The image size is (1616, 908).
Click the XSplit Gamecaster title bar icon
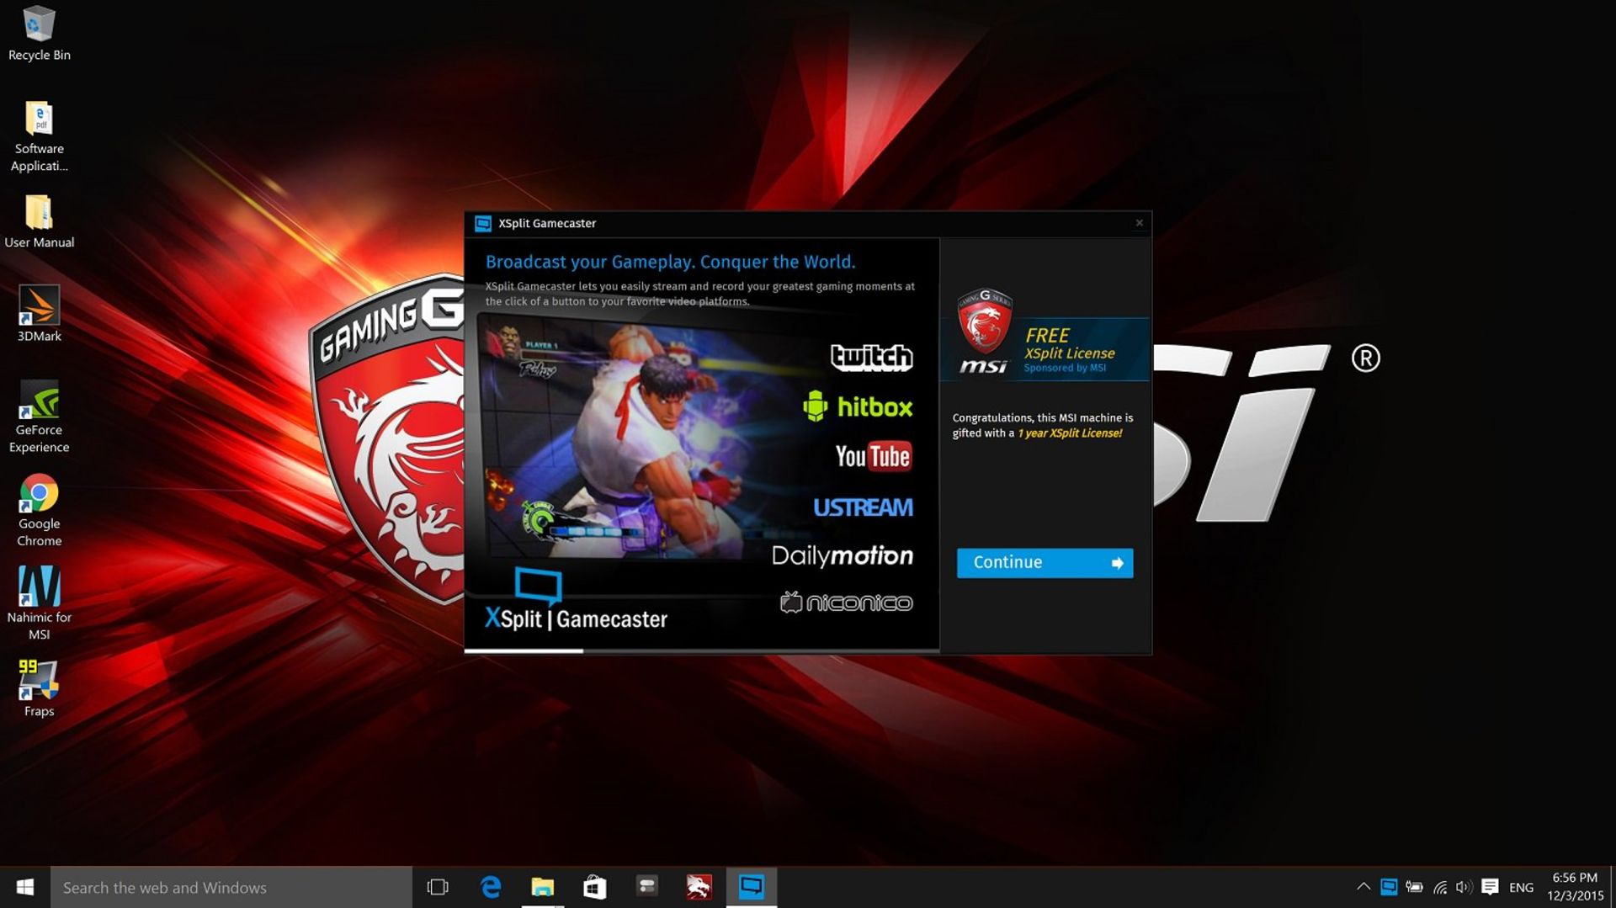(483, 223)
